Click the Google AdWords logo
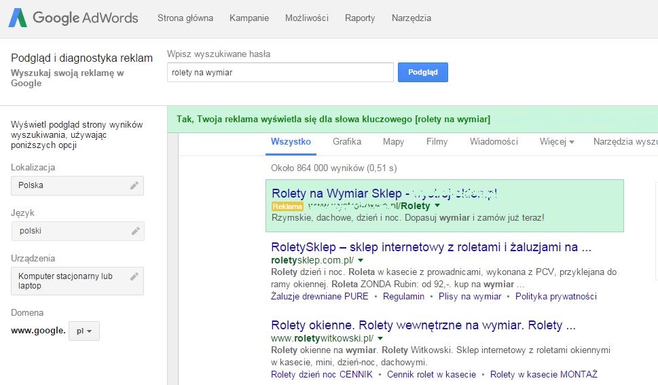The image size is (658, 385). (x=73, y=18)
